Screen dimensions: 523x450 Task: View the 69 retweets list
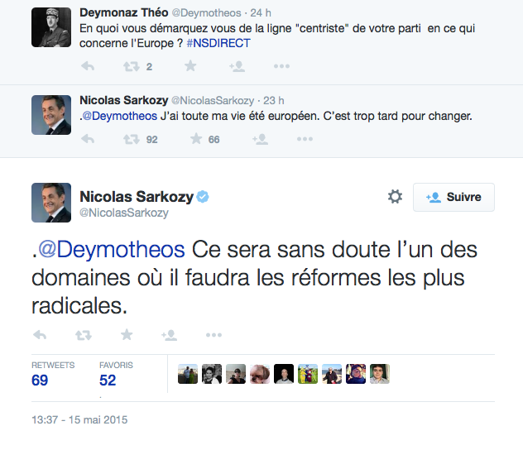(x=40, y=381)
